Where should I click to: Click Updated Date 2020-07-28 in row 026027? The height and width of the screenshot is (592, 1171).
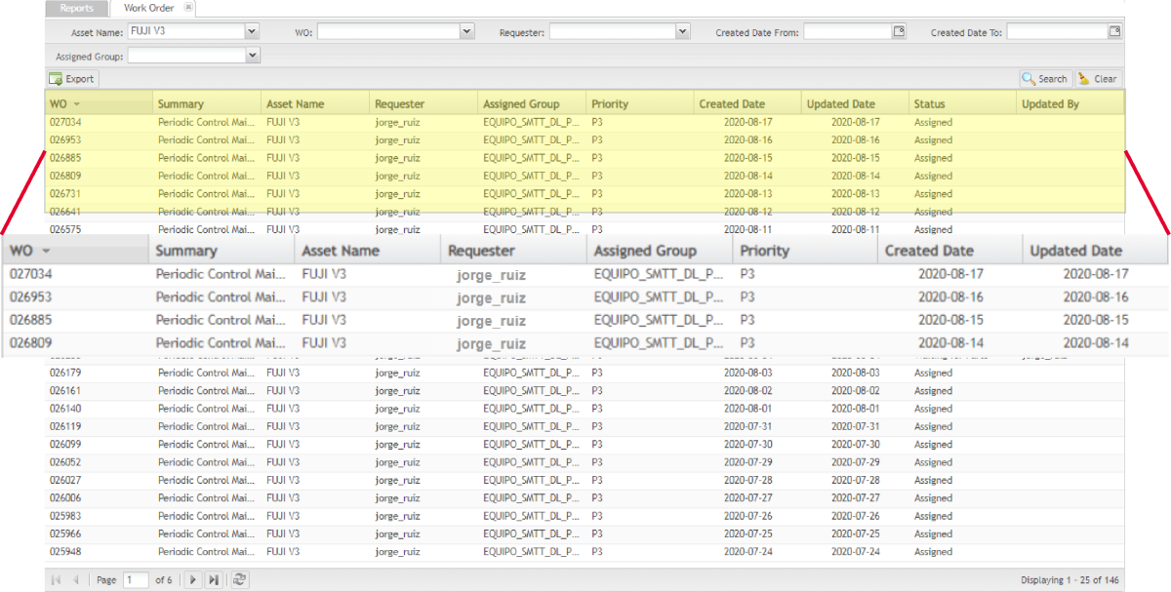855,480
